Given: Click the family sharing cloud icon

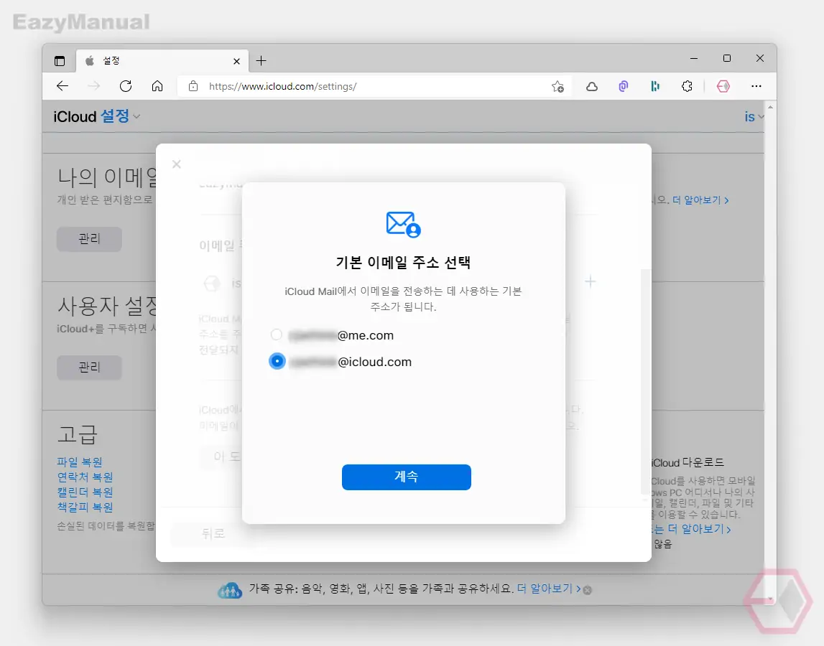Looking at the screenshot, I should (x=230, y=590).
